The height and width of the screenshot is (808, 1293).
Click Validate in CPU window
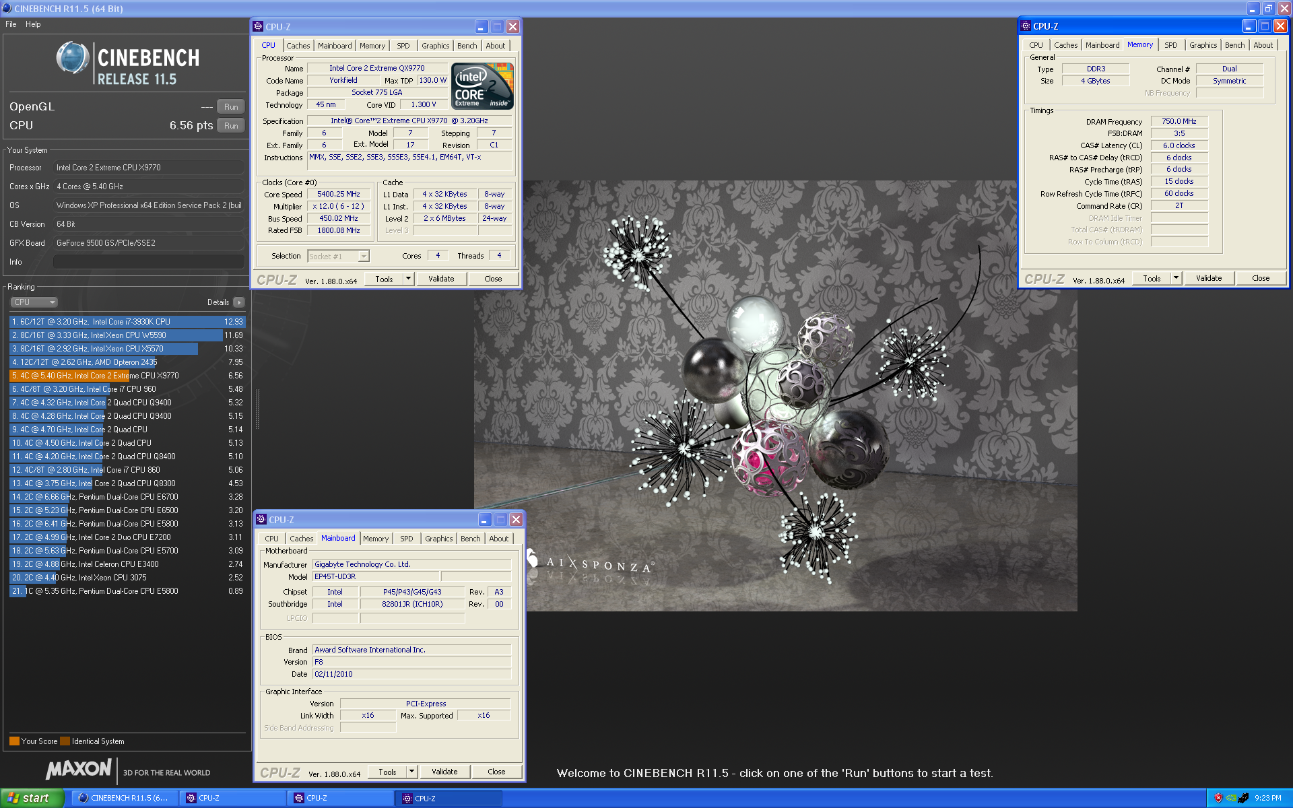(x=442, y=279)
